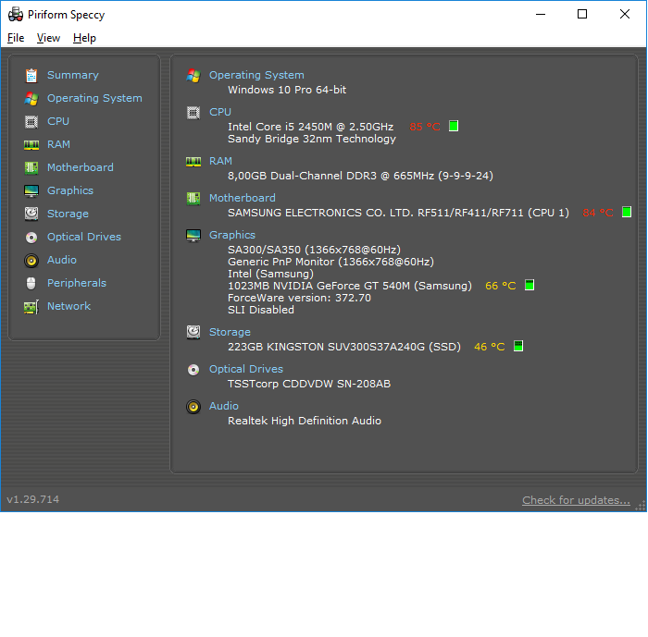
Task: Select Optical Drives in the sidebar
Action: click(x=84, y=237)
